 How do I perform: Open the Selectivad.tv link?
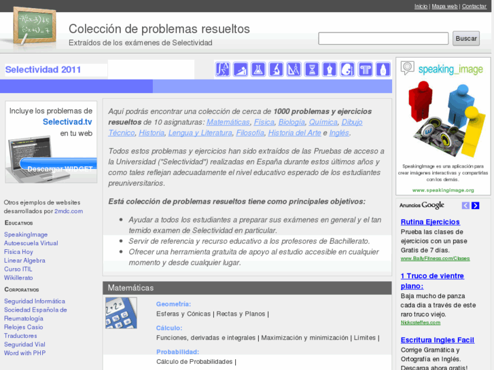(67, 122)
